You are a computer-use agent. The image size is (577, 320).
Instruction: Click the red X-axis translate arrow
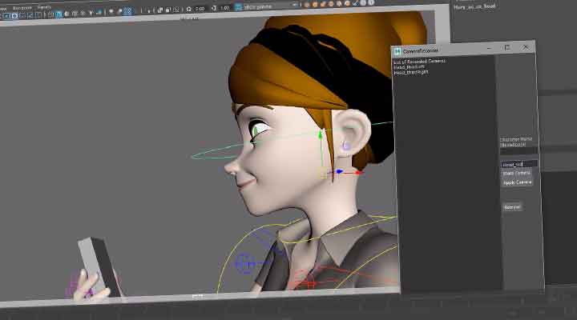coord(357,171)
